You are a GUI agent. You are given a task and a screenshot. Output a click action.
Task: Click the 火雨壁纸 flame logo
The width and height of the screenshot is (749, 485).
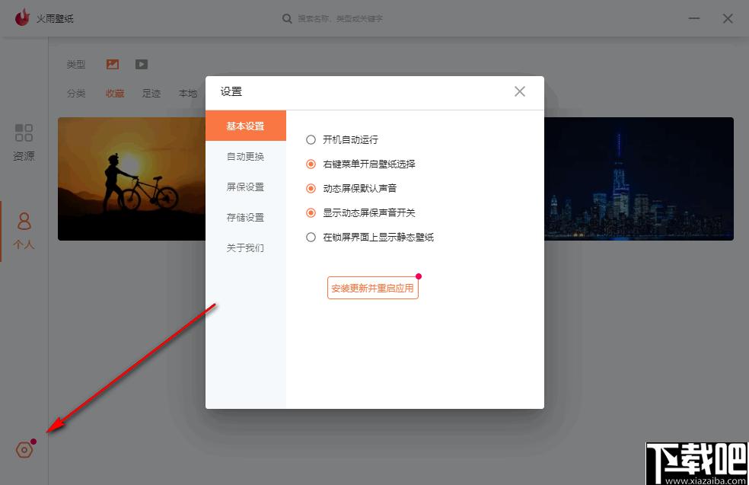(22, 18)
